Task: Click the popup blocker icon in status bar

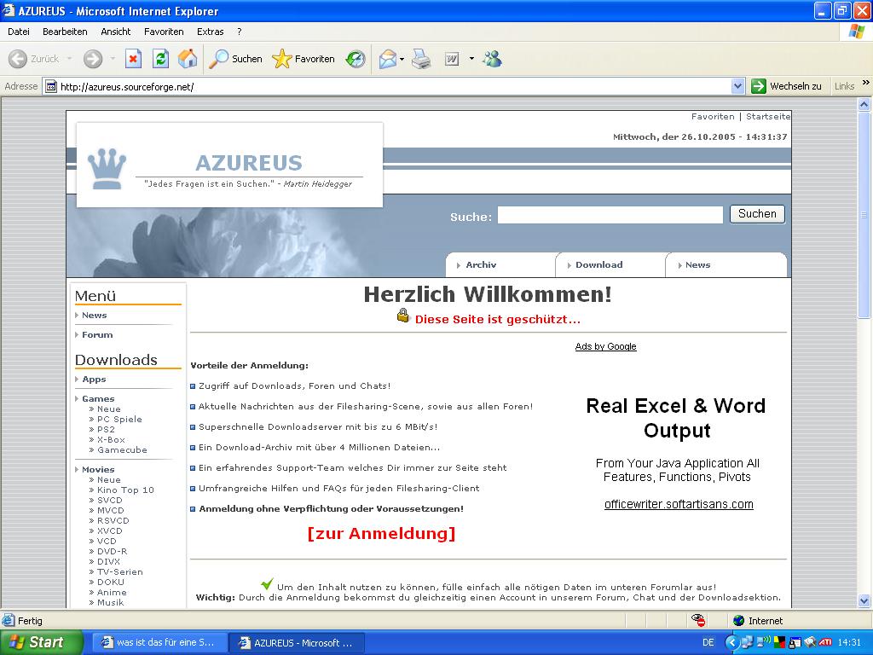Action: (698, 621)
